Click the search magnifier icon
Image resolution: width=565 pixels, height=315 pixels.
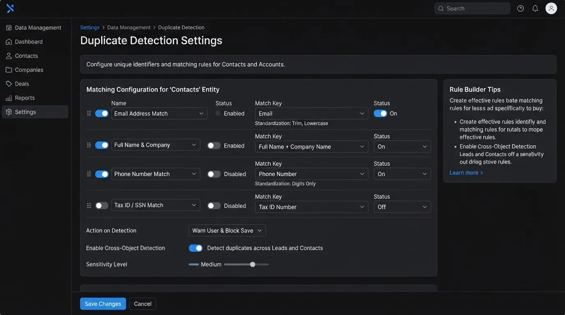click(x=441, y=8)
